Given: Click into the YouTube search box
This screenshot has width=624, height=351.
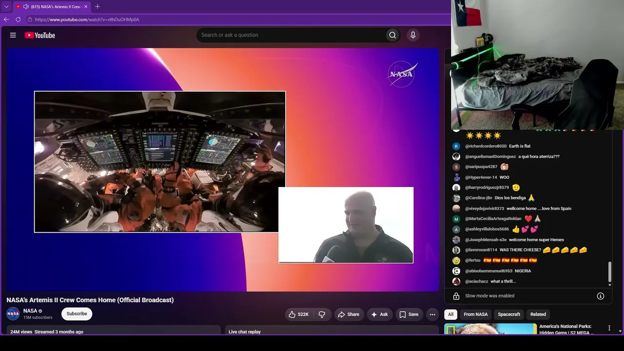Looking at the screenshot, I should click(x=292, y=35).
